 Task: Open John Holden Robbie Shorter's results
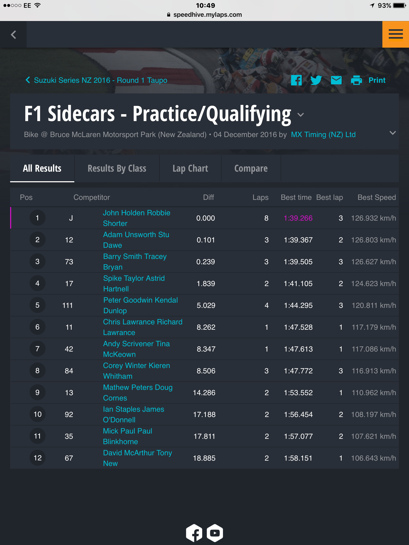coord(137,218)
